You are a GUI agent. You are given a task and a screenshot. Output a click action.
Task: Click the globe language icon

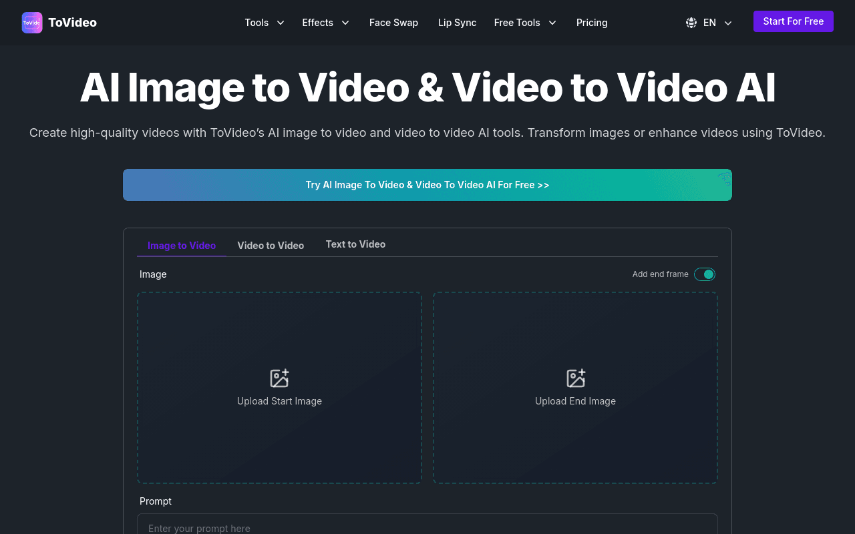point(691,23)
